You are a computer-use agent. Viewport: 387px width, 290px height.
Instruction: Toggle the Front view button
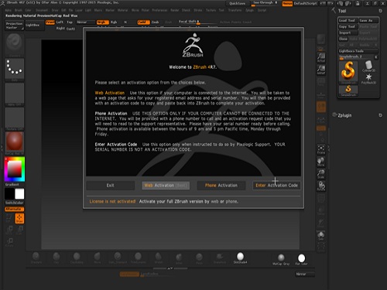coord(50,22)
